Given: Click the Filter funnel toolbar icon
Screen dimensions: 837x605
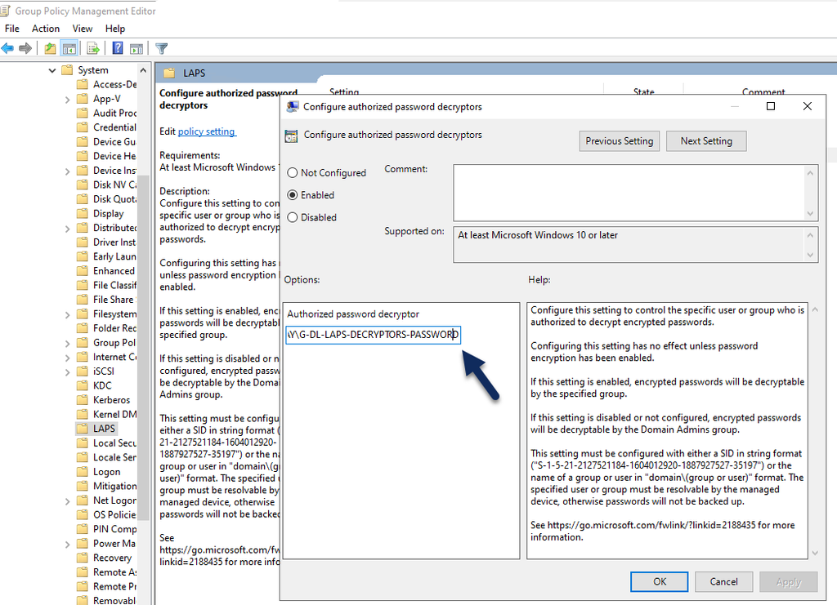Looking at the screenshot, I should [161, 48].
